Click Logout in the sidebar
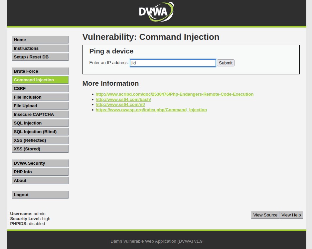The height and width of the screenshot is (249, 312). [x=40, y=195]
